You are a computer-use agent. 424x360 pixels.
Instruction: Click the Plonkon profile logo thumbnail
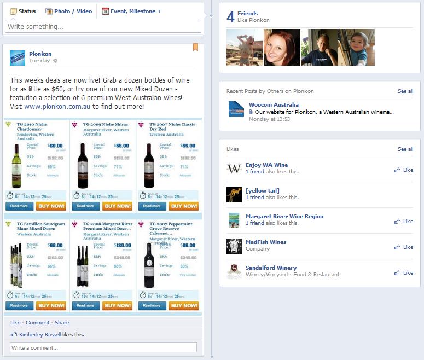click(x=18, y=57)
